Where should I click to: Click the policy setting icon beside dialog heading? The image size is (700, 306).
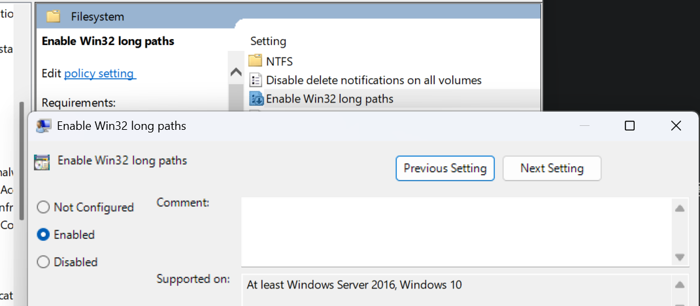coord(42,162)
